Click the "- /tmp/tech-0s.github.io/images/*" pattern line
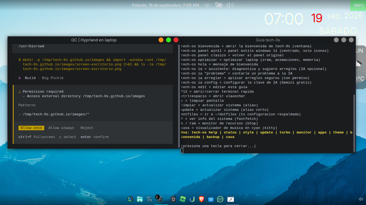The height and width of the screenshot is (205, 366). [x=54, y=114]
